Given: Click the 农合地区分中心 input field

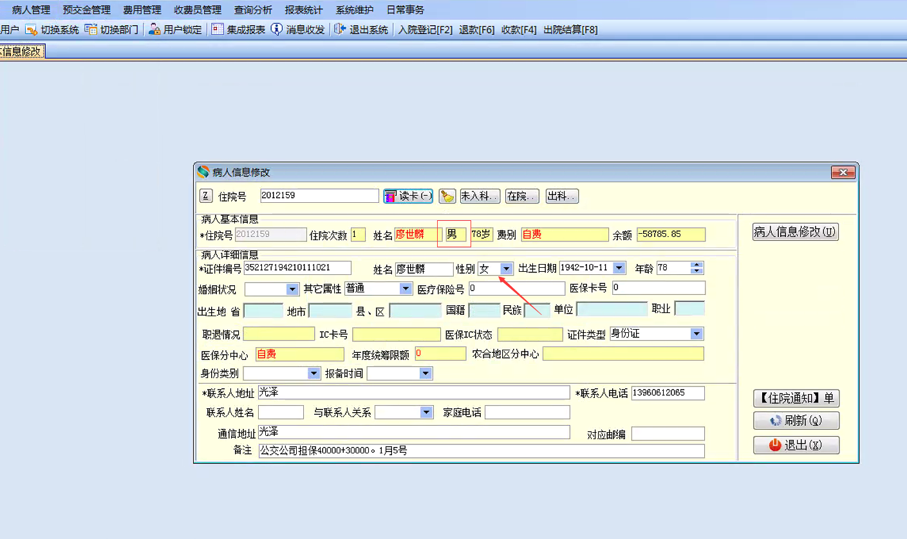Looking at the screenshot, I should click(x=623, y=354).
